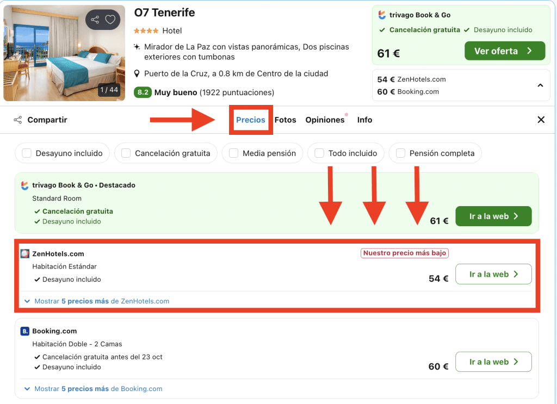This screenshot has height=404, width=557.
Task: Favorite the hotel with heart icon
Action: 110,20
